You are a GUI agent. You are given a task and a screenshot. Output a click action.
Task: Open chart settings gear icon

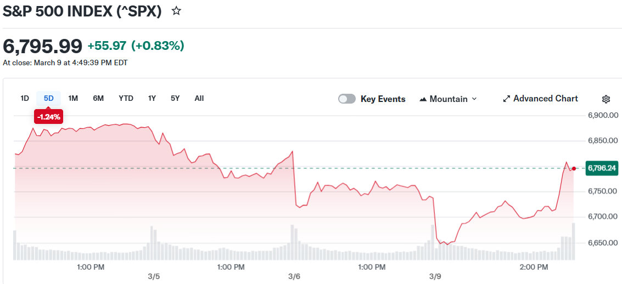606,99
